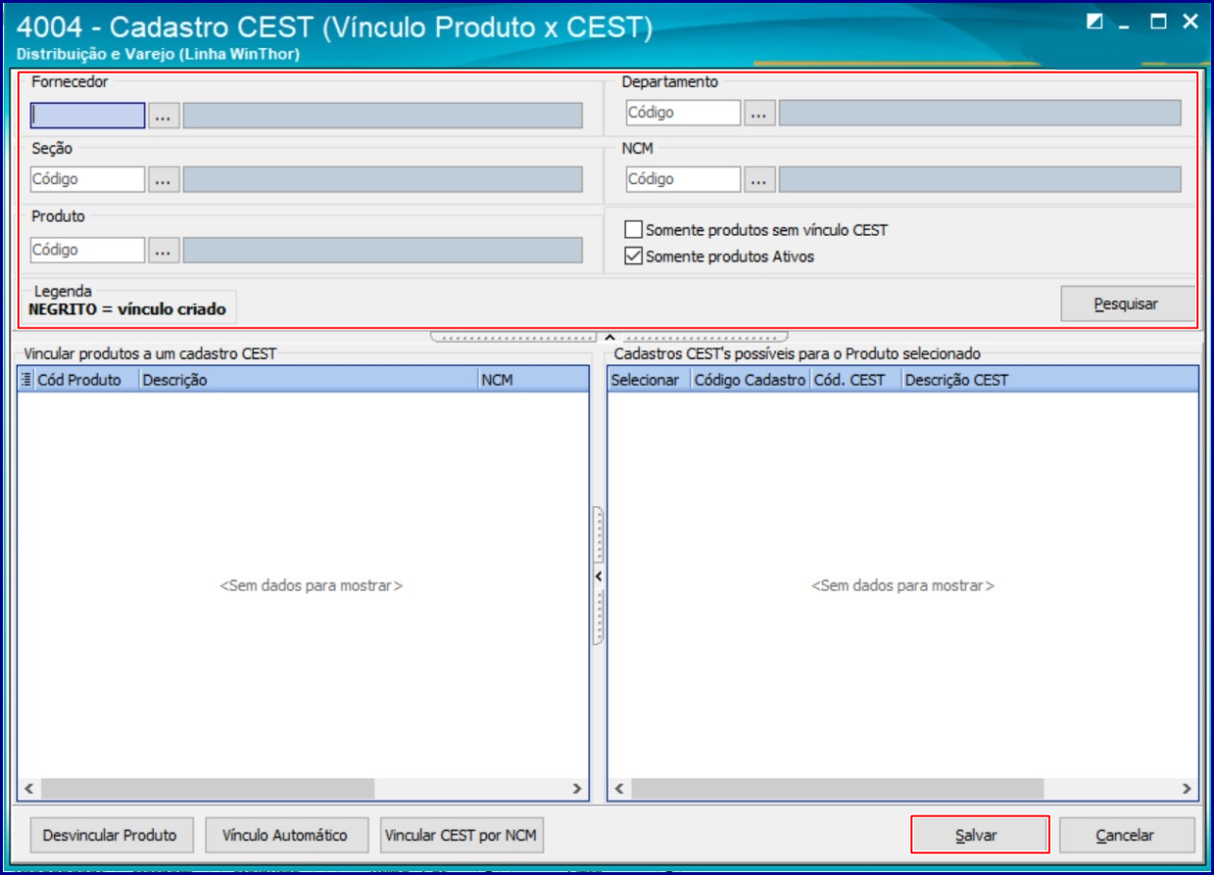Click Fornecedor description display field

click(x=382, y=115)
